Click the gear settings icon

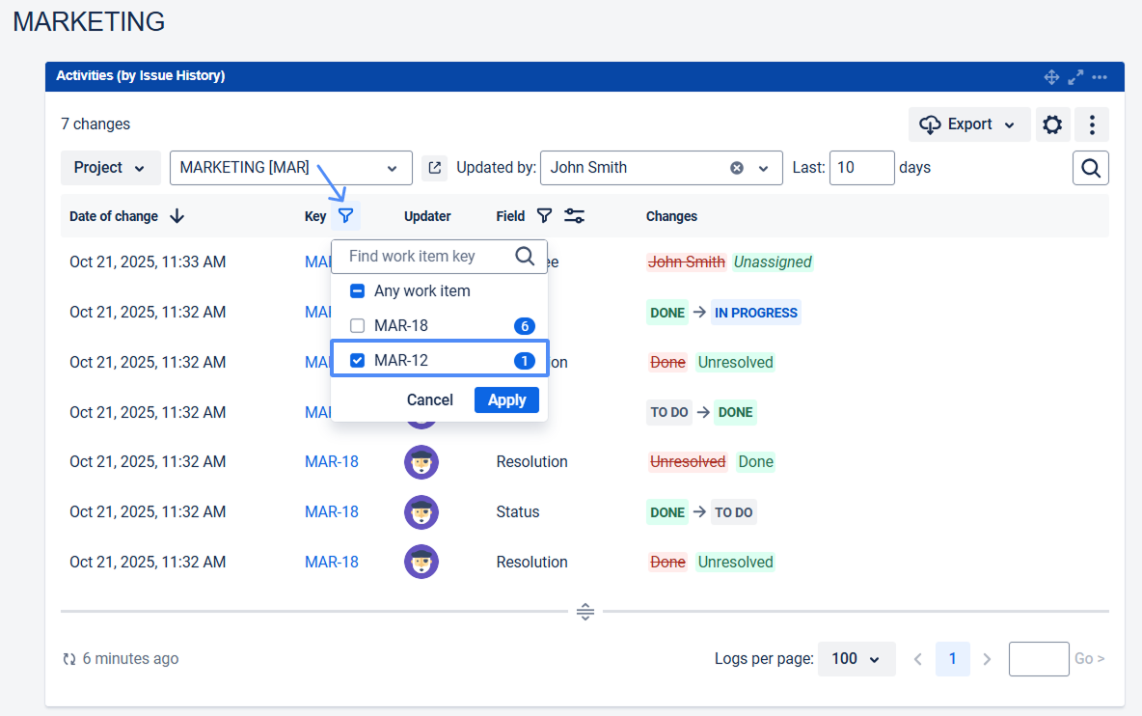(x=1052, y=124)
